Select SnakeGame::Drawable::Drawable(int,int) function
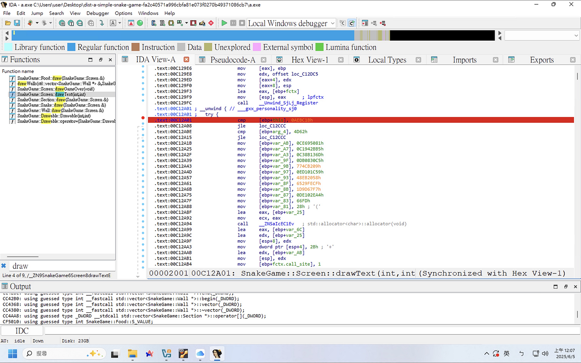The width and height of the screenshot is (581, 363). 54,116
